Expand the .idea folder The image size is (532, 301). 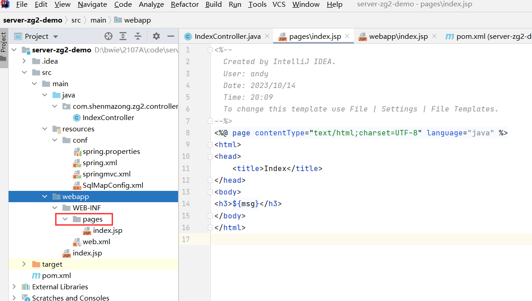point(24,61)
